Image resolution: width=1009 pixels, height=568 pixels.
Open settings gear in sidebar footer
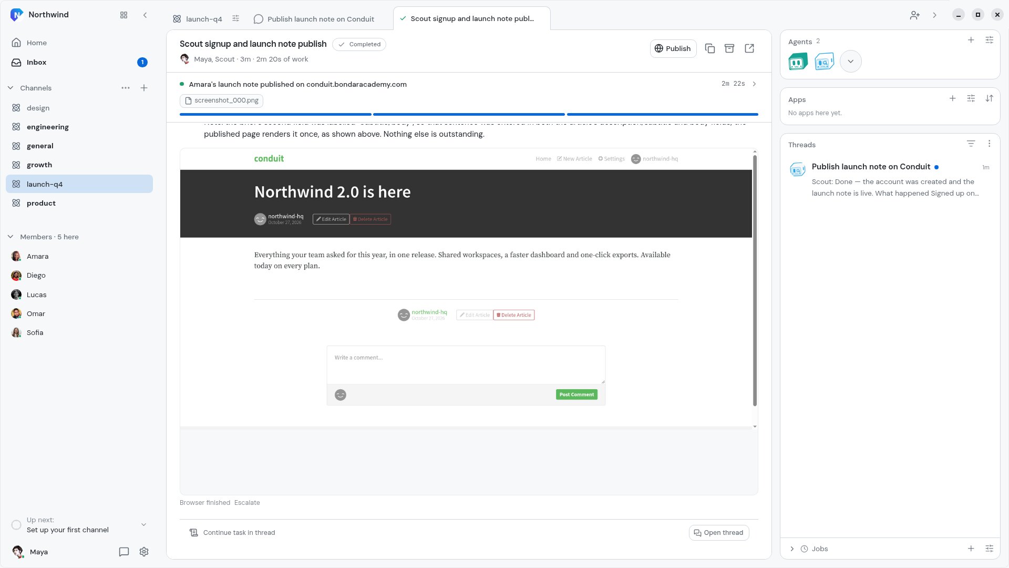(x=144, y=552)
